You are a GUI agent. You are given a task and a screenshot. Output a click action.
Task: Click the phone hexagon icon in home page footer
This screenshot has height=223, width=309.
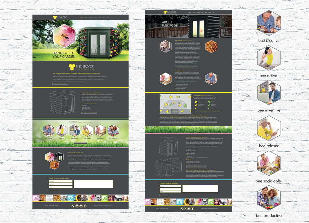click(x=73, y=206)
